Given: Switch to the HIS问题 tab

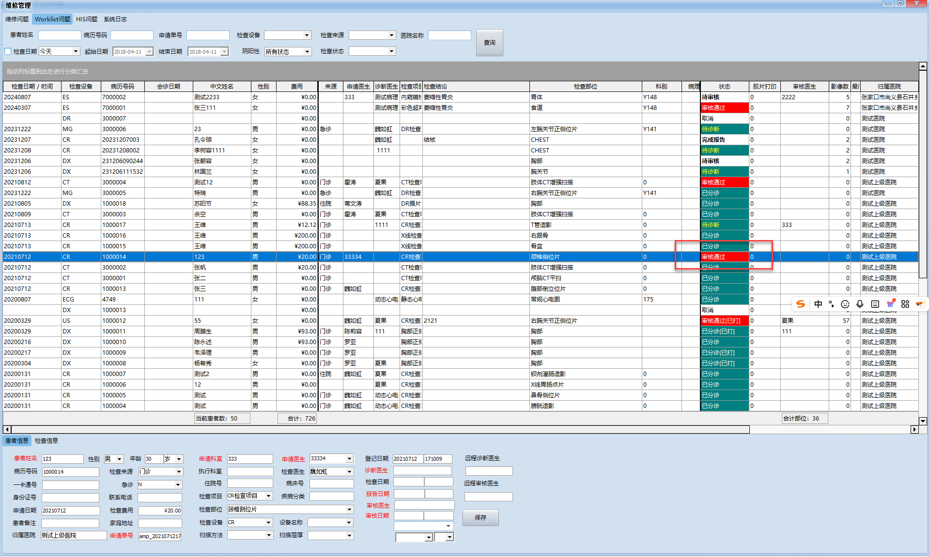Looking at the screenshot, I should click(87, 19).
